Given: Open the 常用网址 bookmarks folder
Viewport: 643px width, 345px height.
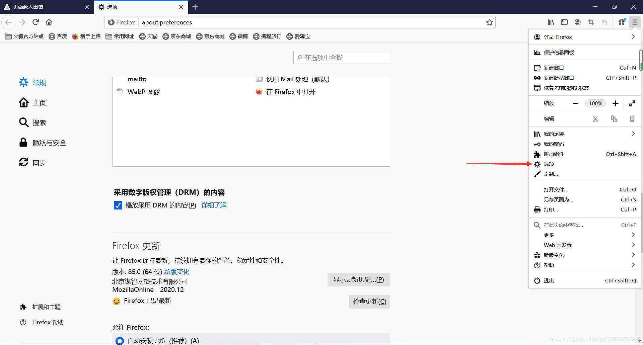Looking at the screenshot, I should click(x=120, y=36).
